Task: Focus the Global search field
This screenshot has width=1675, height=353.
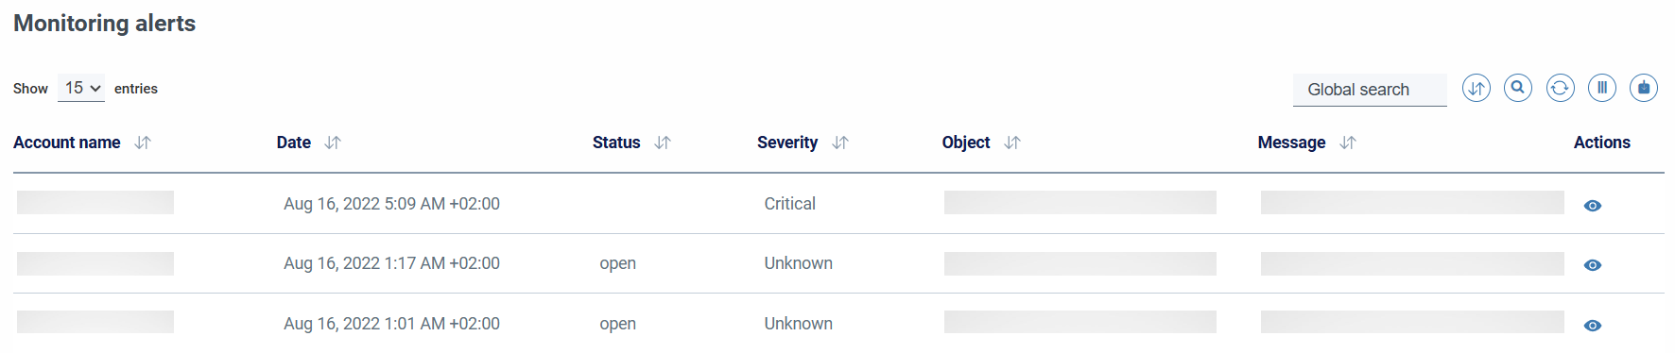Action: coord(1370,90)
